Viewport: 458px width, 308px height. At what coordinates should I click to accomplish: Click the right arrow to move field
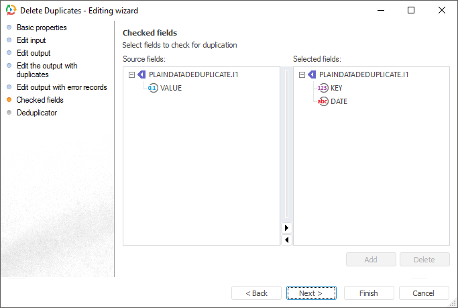287,228
